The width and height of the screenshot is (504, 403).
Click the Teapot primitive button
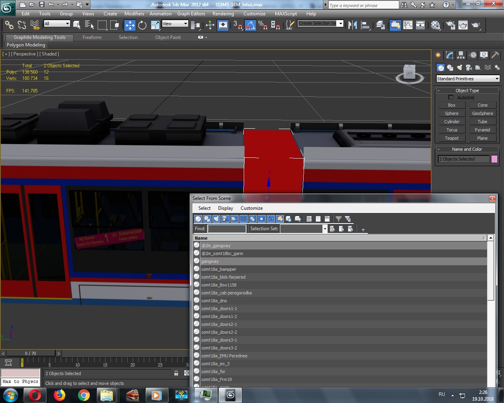click(x=452, y=138)
